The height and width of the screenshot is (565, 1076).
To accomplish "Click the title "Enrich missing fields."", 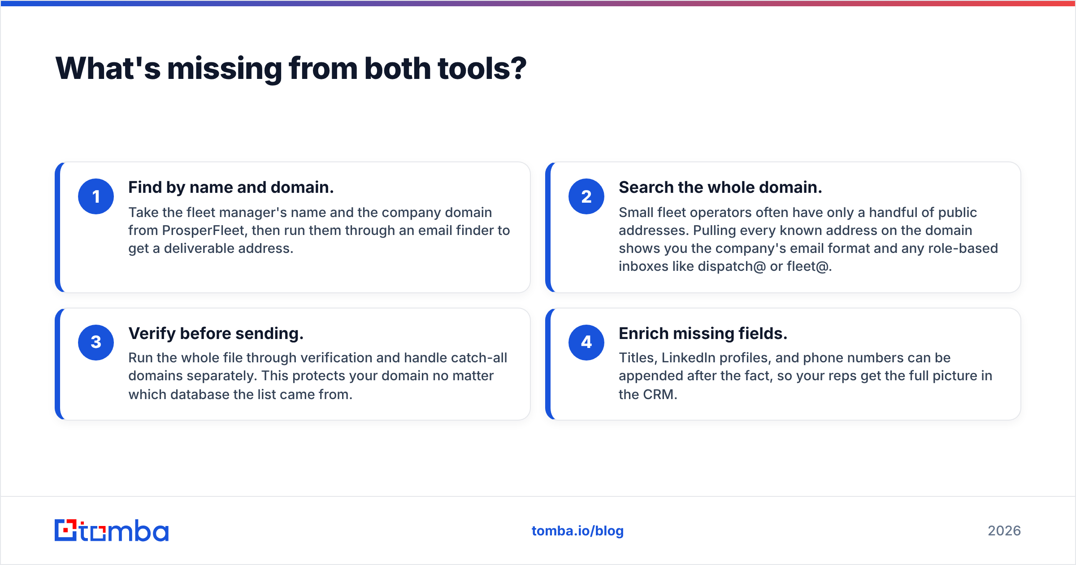I will [x=703, y=334].
